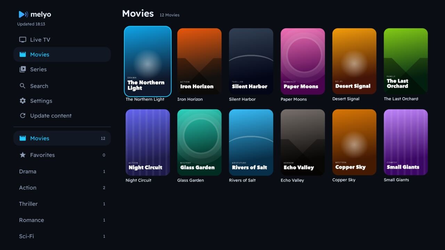The width and height of the screenshot is (445, 250).
Task: Click the 'Iron Horizon' caption below poster
Action: tap(190, 99)
